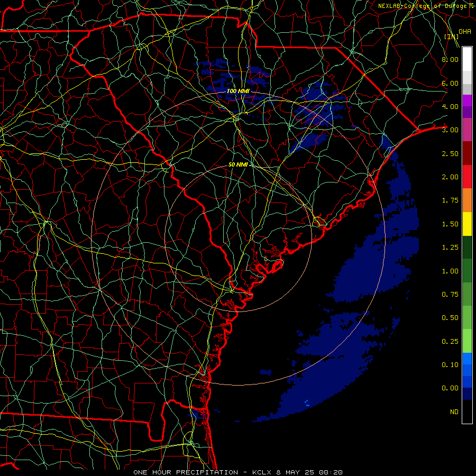Pick the darkest green legend swatch near 1.25

coord(467,248)
